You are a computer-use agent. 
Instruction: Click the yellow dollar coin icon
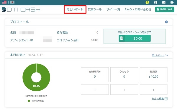coord(147,2)
